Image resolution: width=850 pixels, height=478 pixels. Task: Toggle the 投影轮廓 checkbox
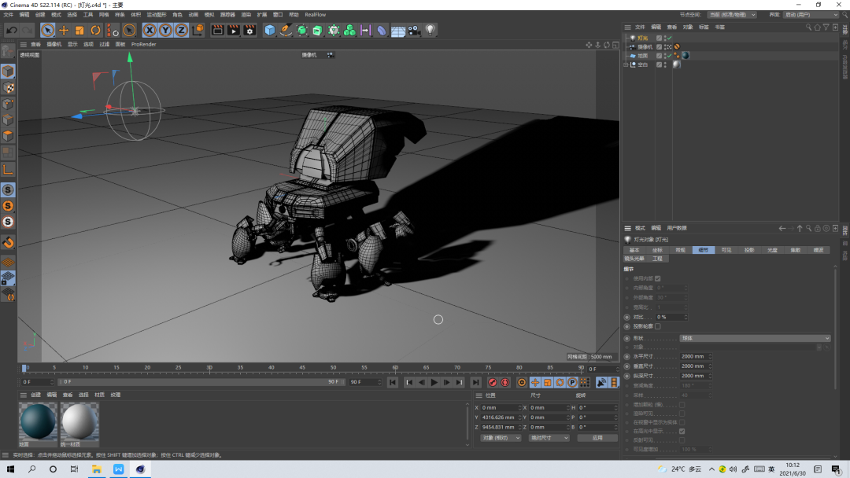[657, 326]
